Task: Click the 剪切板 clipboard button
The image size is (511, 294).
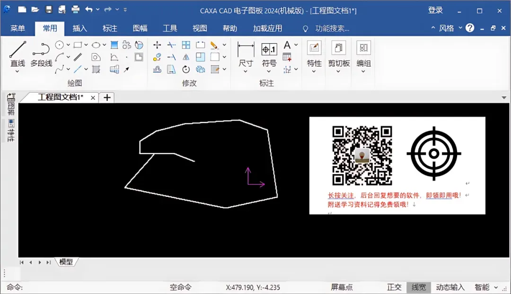Action: point(339,54)
